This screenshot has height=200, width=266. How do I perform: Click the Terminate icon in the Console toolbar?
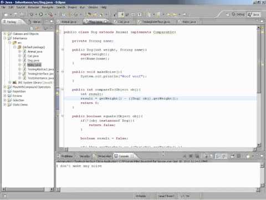[x=185, y=157]
